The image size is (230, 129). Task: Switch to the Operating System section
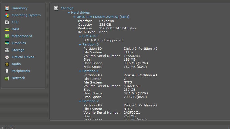(x=26, y=15)
